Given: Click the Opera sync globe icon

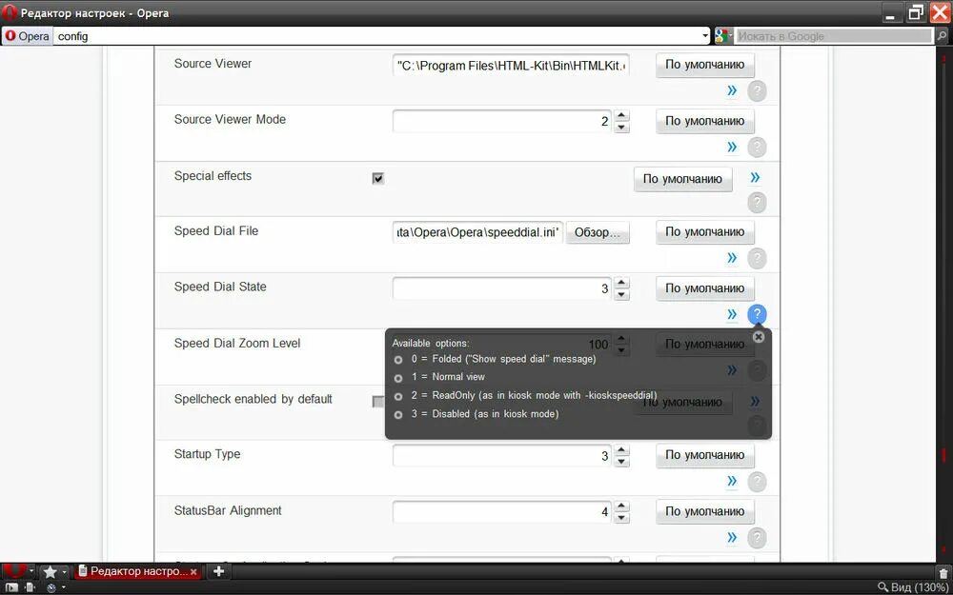Looking at the screenshot, I should pyautogui.click(x=51, y=587).
